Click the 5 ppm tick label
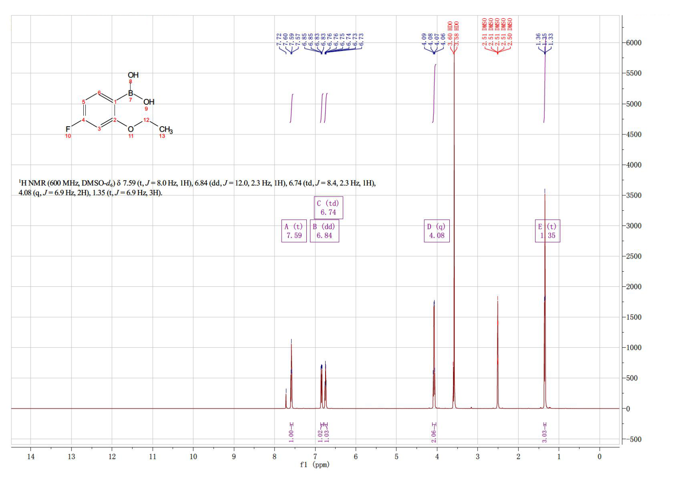The height and width of the screenshot is (498, 674). [x=396, y=457]
